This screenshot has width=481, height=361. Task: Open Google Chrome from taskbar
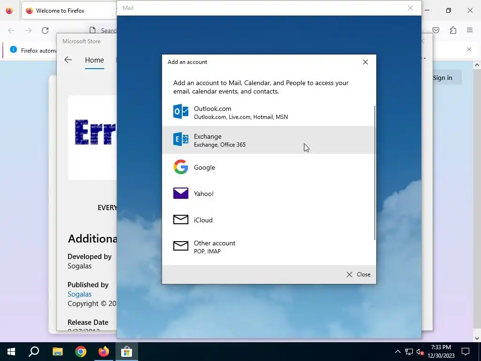[81, 352]
